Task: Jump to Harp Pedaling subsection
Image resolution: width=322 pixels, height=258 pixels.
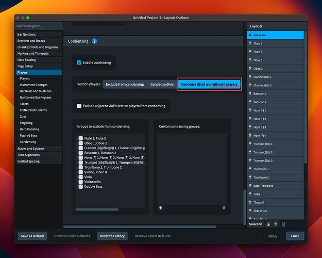Action: coord(29,129)
